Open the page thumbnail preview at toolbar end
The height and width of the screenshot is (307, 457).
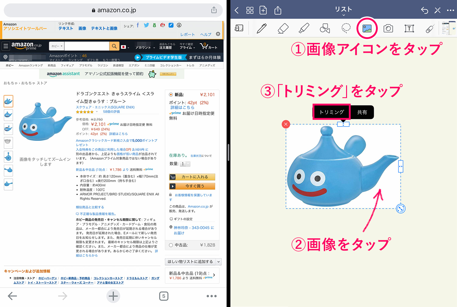tap(449, 28)
